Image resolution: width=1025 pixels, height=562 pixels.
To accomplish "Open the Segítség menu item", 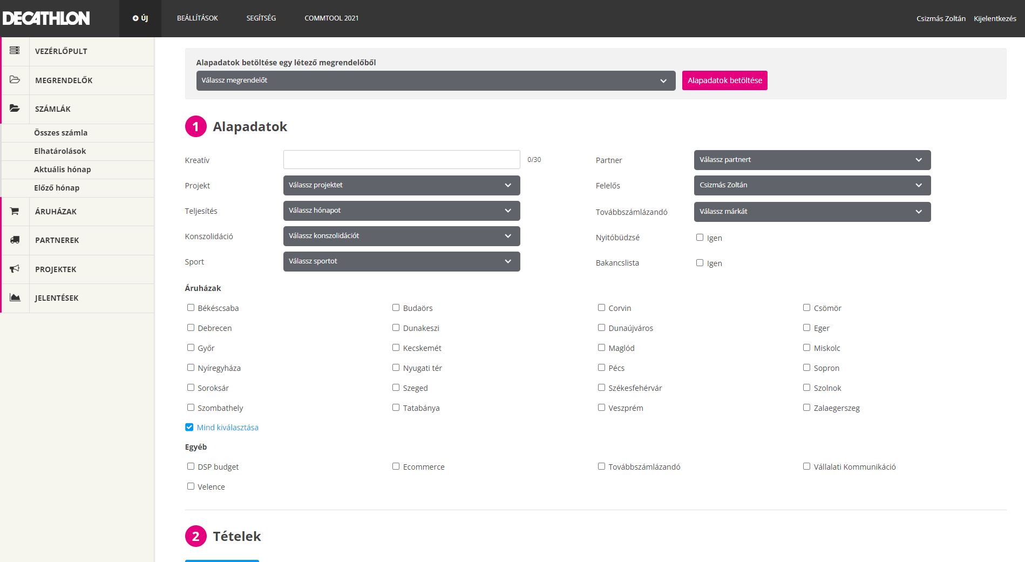I will 261,18.
